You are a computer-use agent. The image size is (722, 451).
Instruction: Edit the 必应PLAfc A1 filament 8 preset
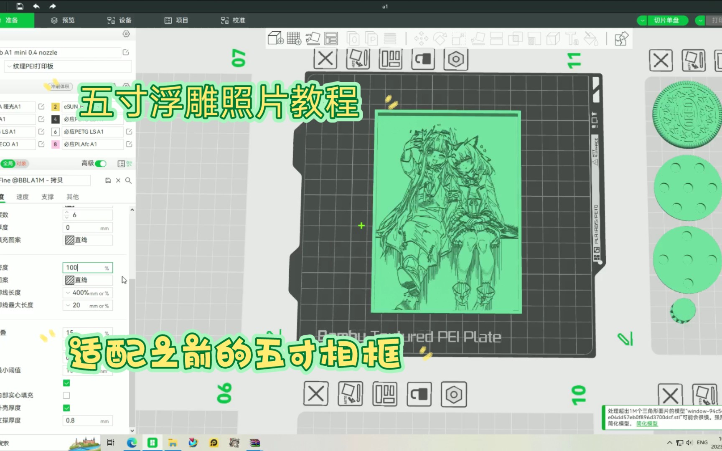[x=129, y=144]
